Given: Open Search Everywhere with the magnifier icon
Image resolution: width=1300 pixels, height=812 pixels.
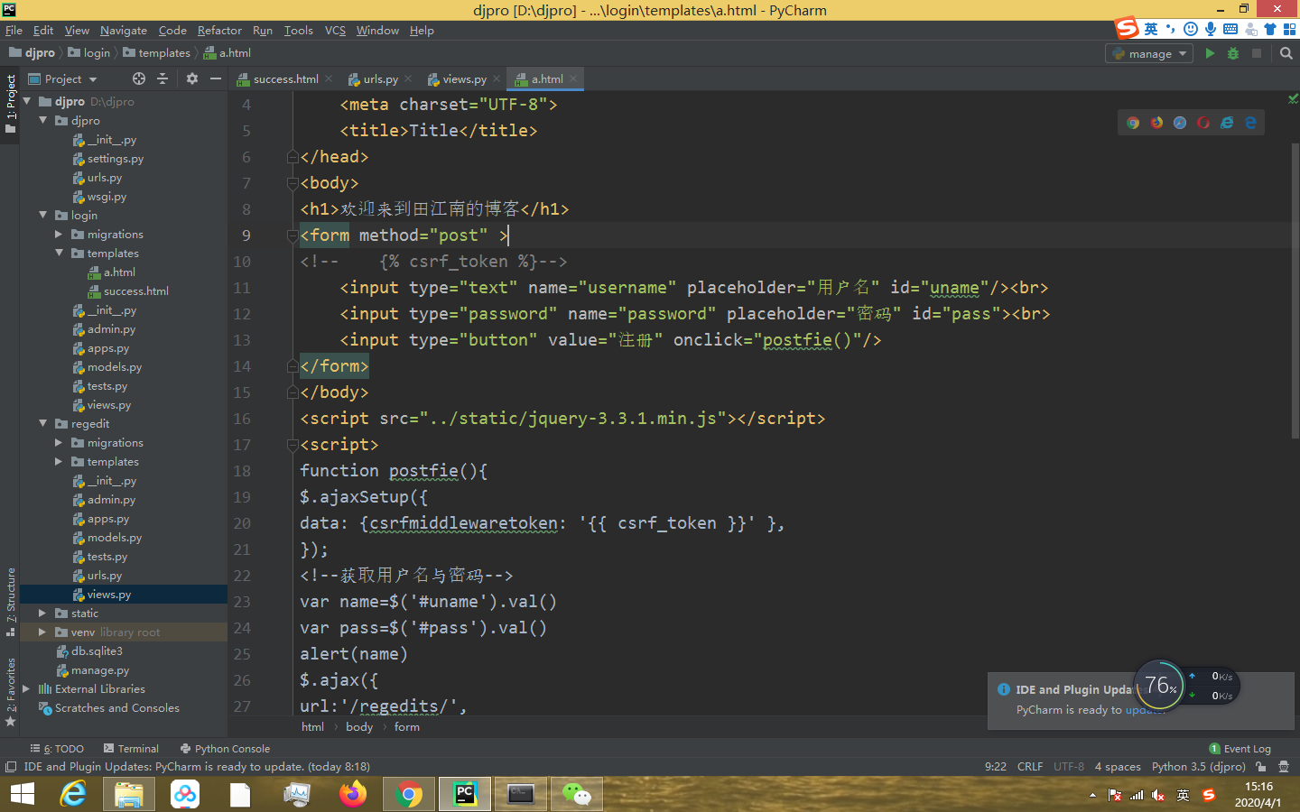Looking at the screenshot, I should (x=1286, y=52).
